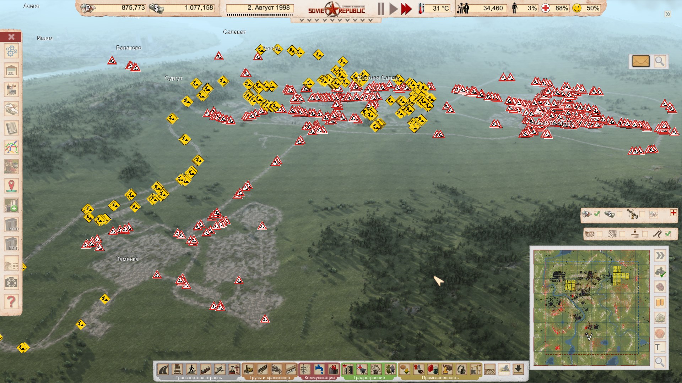This screenshot has height=383, width=682.
Task: Click the camera screenshot icon in sidebar
Action: 11,283
